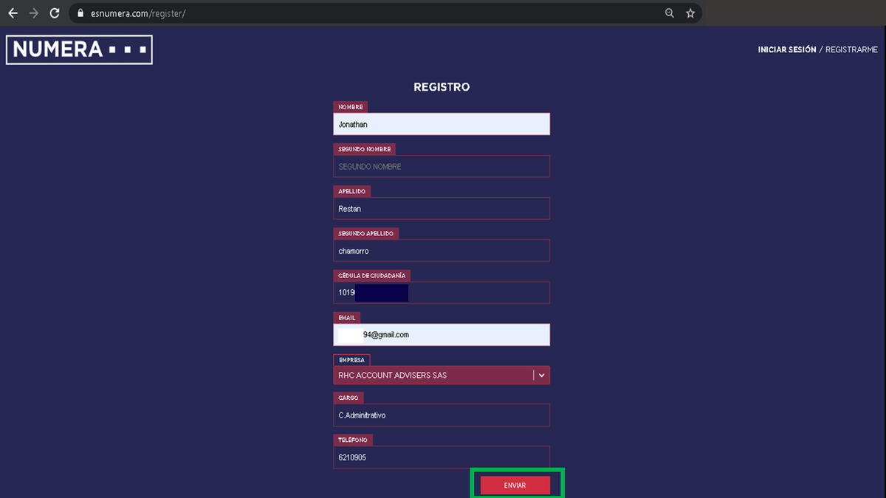Click the NUMERA logo
This screenshot has height=498, width=886.
coord(79,50)
